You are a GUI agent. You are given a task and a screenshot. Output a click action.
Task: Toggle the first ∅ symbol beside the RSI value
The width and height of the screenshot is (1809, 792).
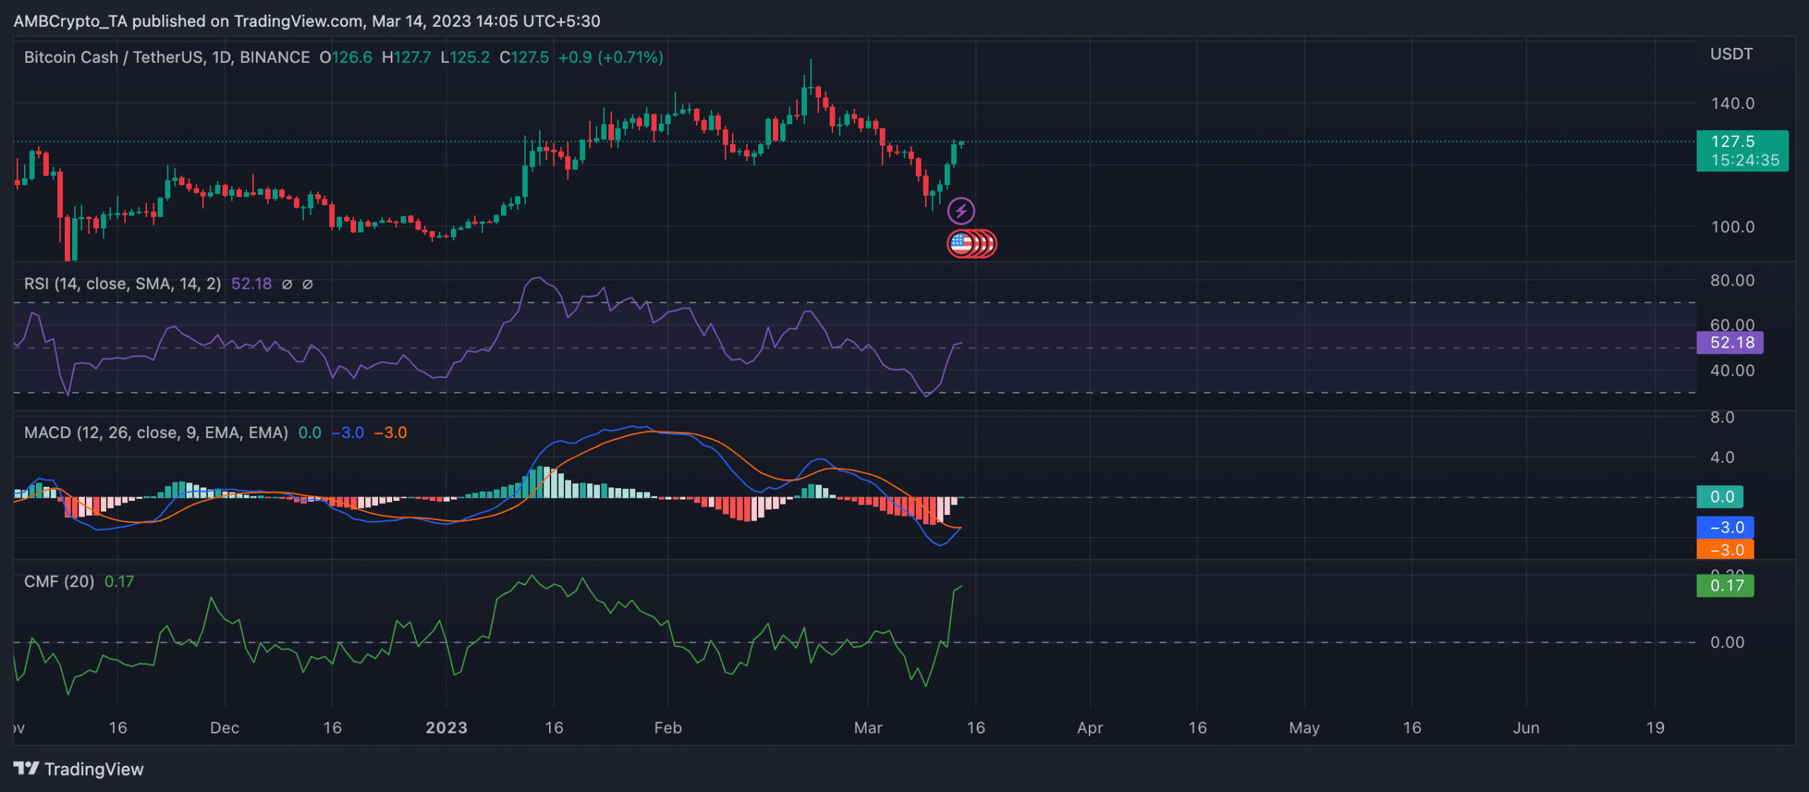coord(286,283)
